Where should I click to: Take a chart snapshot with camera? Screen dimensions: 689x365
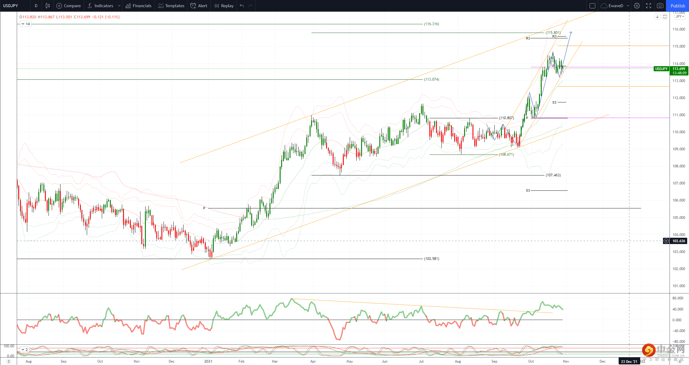[660, 6]
